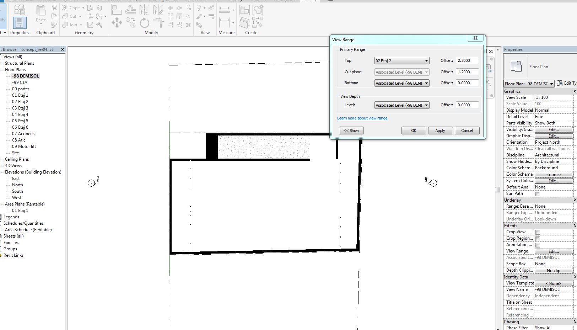Click Apply in the View Range dialog

click(x=440, y=131)
